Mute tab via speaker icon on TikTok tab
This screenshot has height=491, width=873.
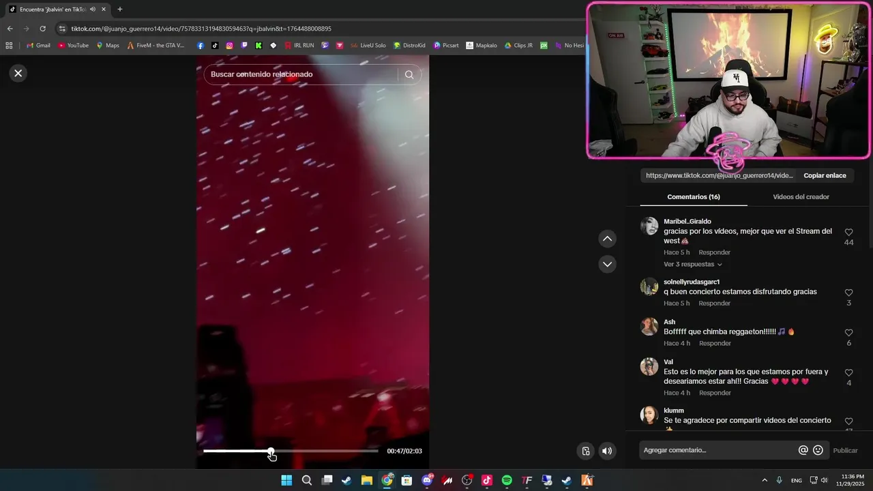tap(93, 9)
